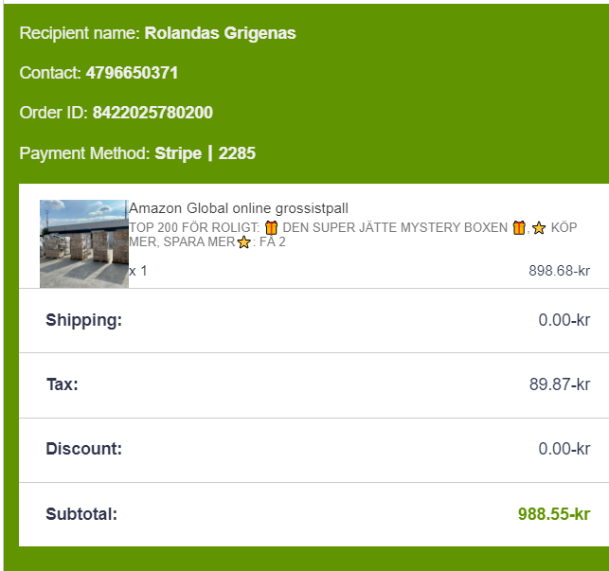The width and height of the screenshot is (609, 571).
Task: Click the star icon after SPARA MER
Action: [243, 242]
